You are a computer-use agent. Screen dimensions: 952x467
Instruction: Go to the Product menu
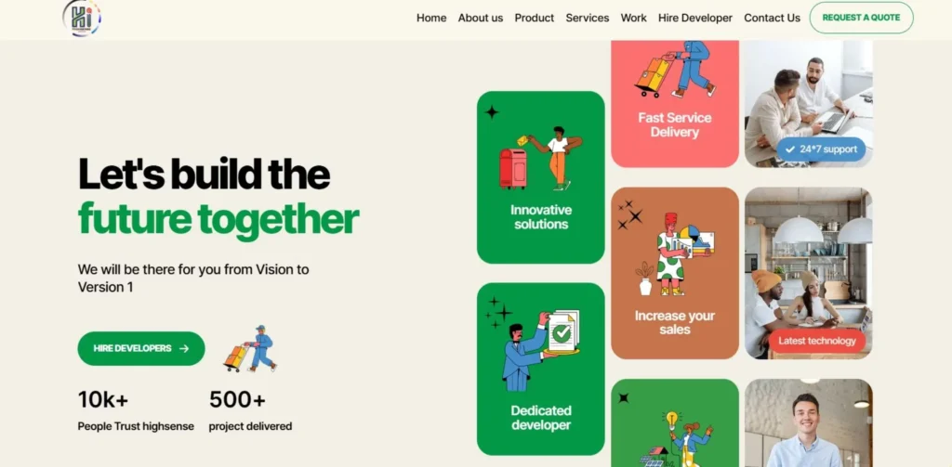[535, 19]
